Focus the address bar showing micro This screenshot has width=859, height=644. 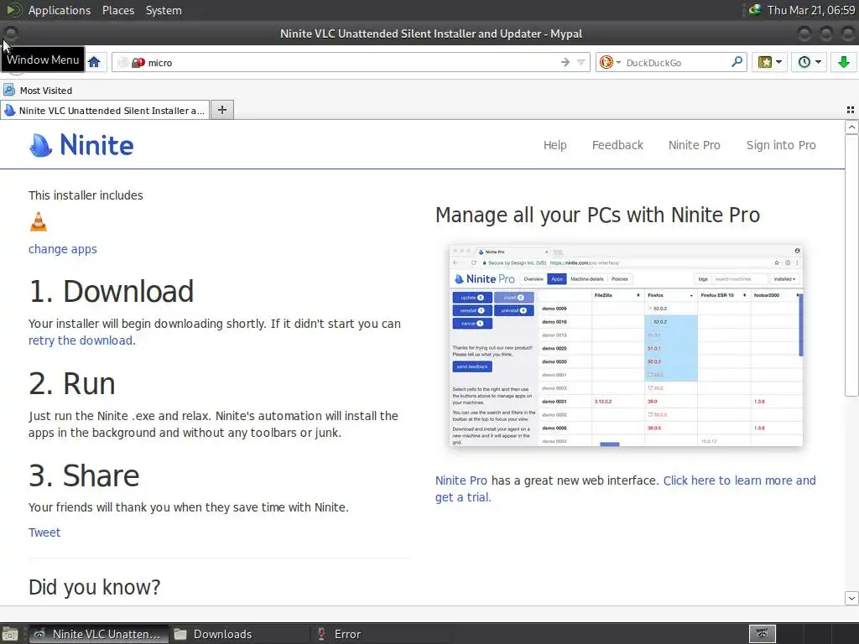point(351,62)
